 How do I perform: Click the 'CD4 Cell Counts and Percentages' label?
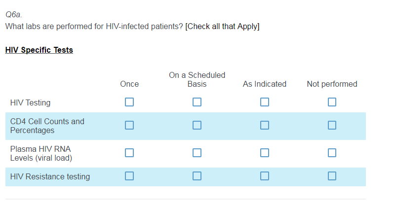47,126
